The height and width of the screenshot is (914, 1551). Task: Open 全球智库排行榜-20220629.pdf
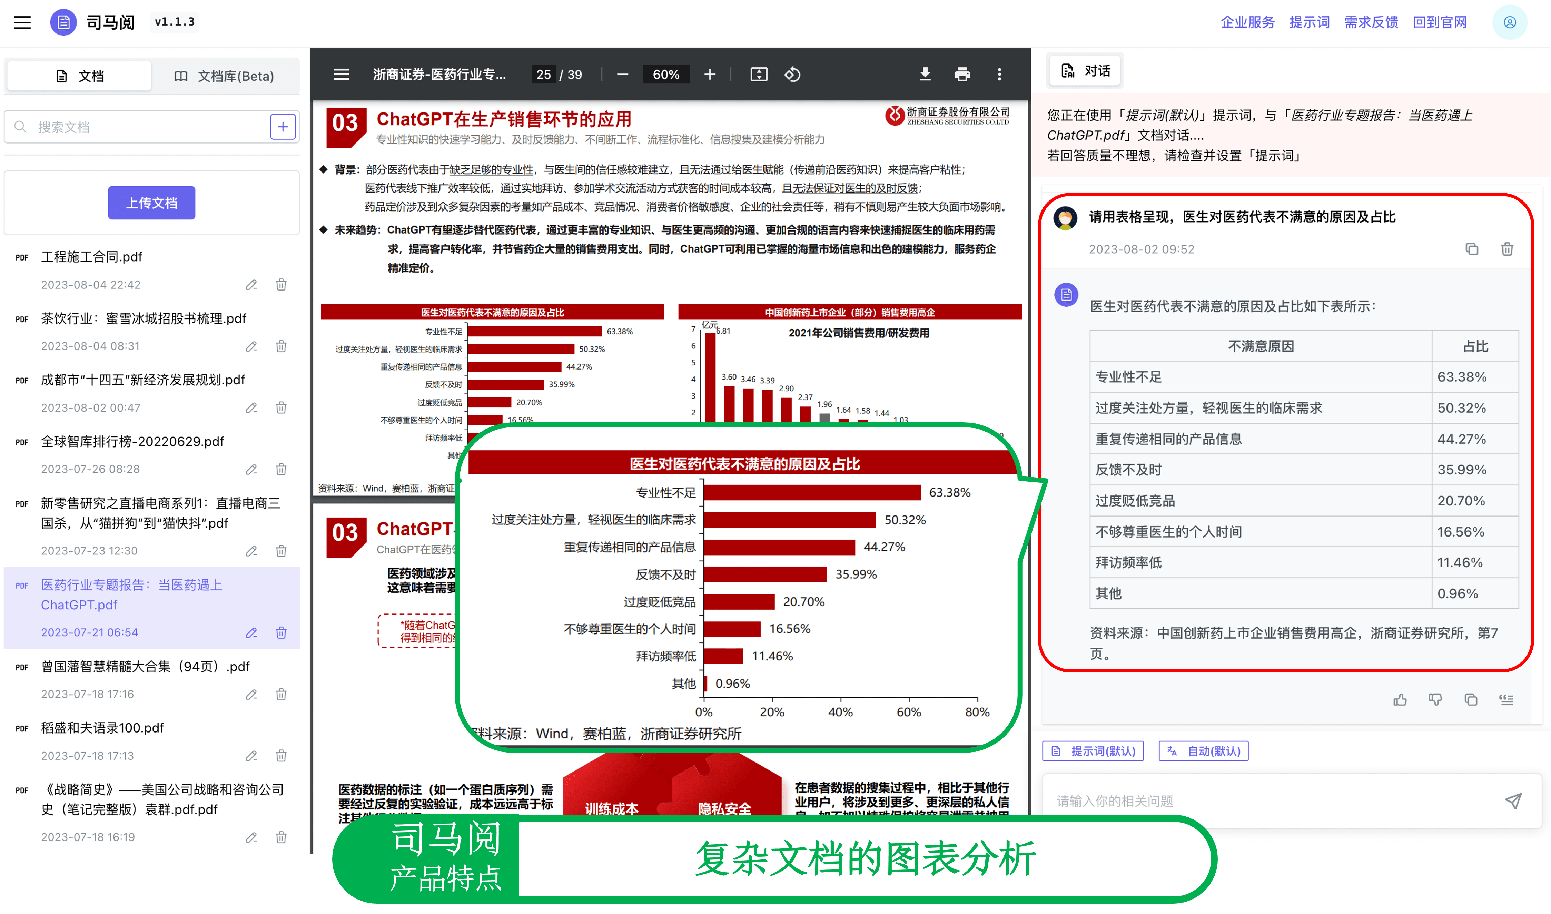tap(132, 442)
